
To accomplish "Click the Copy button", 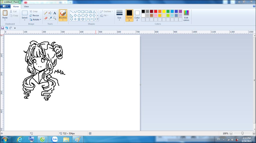I will tap(14, 15).
